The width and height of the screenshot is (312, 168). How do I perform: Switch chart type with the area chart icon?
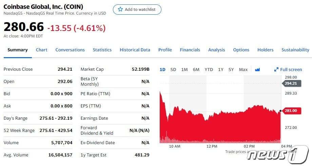[257, 70]
